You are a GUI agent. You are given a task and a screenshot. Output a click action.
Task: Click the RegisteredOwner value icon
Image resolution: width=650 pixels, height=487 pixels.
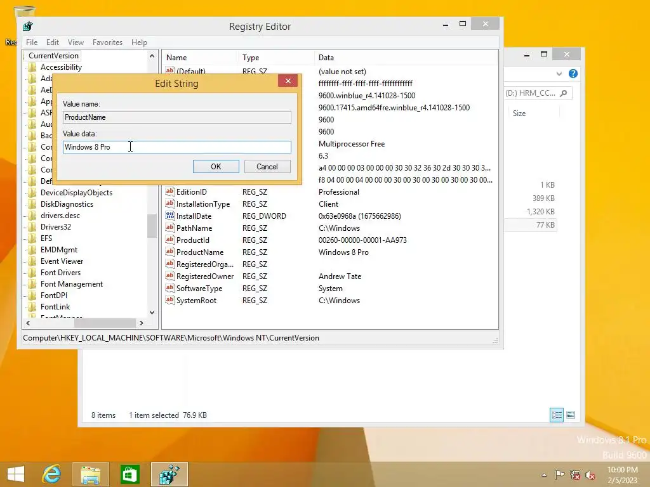(169, 276)
